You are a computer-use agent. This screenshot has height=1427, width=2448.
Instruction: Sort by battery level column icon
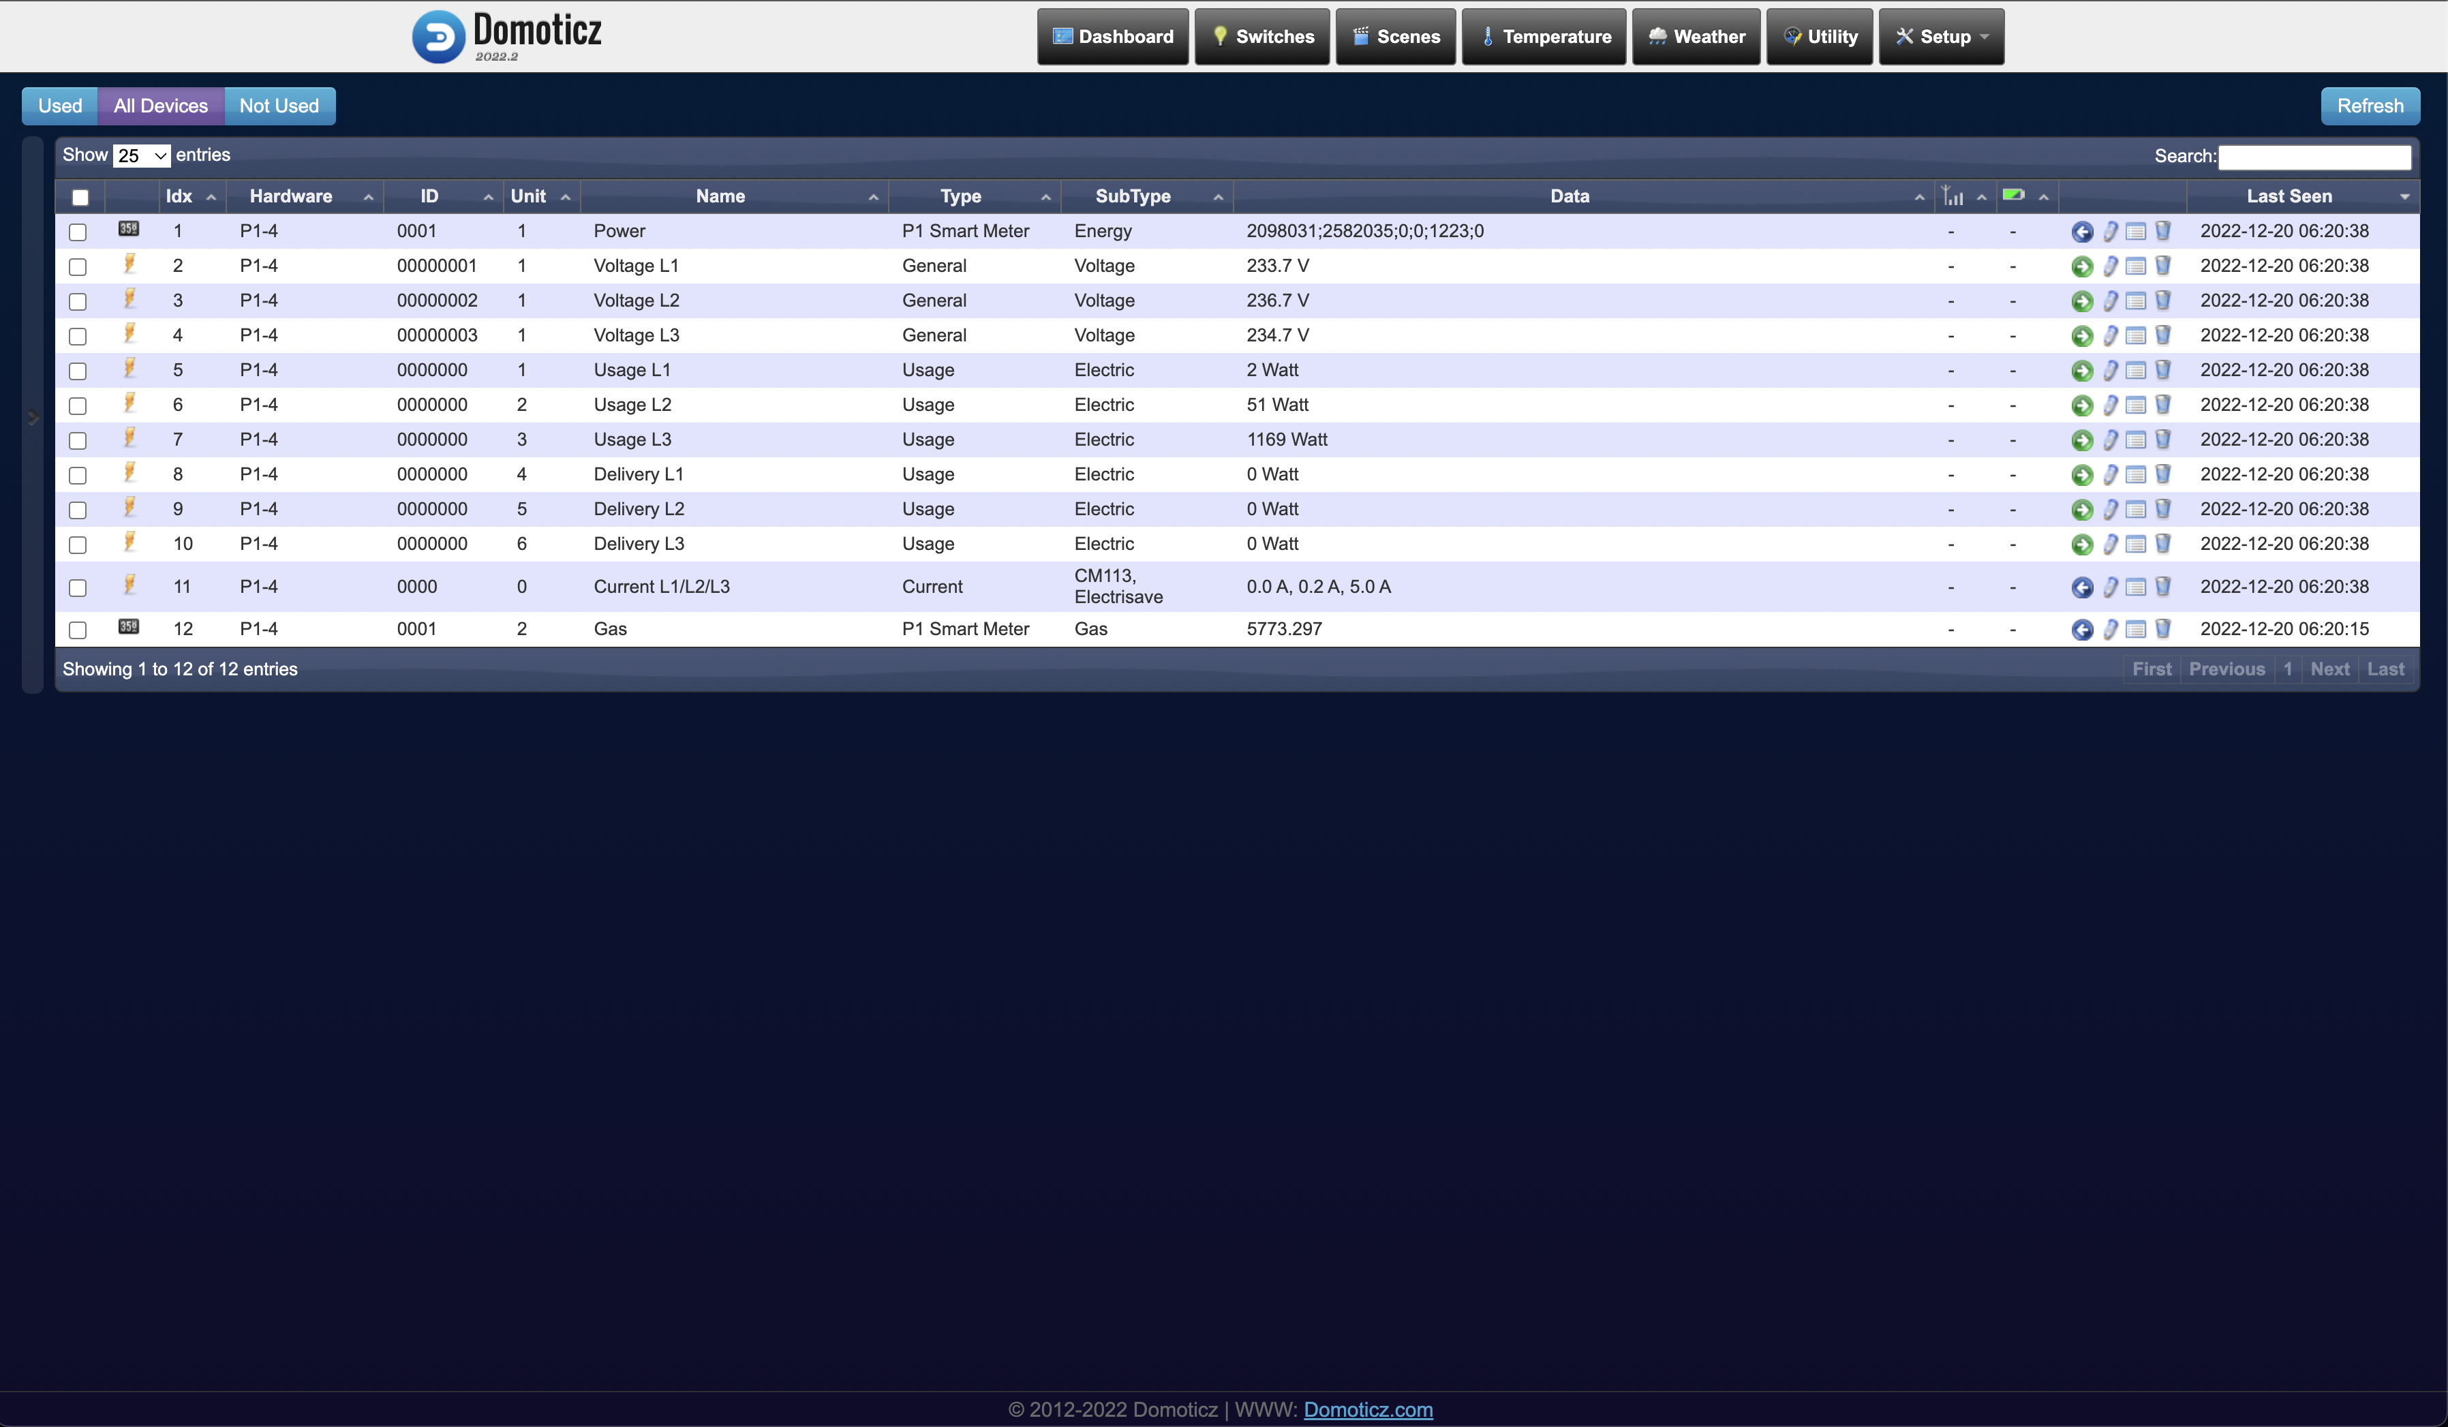[x=2013, y=196]
